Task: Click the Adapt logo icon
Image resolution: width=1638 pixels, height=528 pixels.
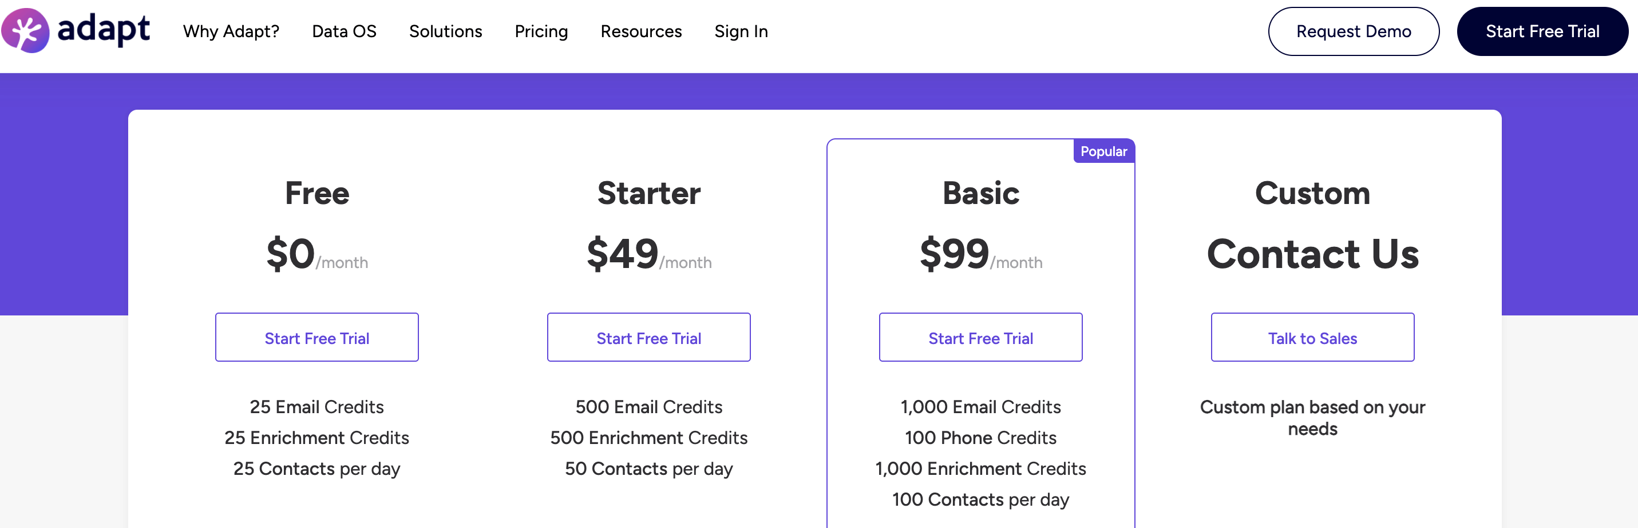Action: [26, 30]
